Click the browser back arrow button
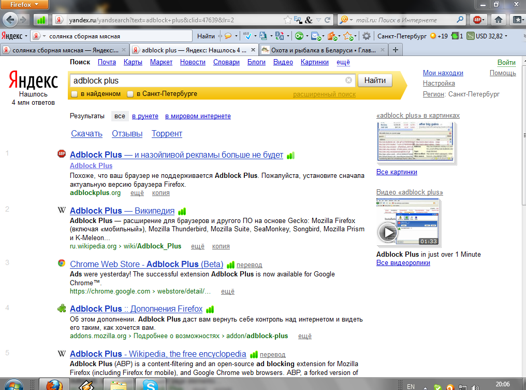 tap(10, 20)
